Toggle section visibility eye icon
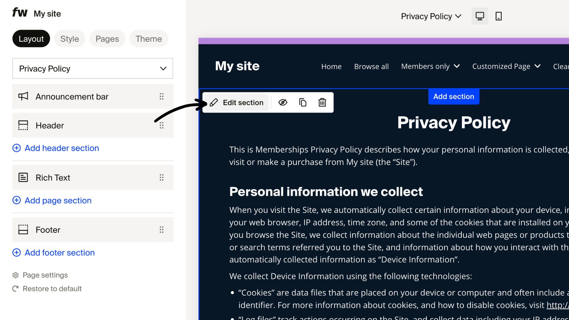 (283, 103)
